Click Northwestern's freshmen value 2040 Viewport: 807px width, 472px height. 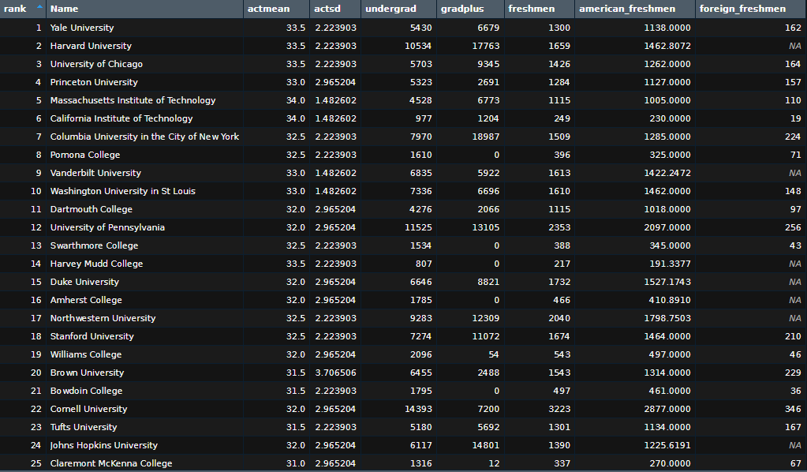click(559, 318)
